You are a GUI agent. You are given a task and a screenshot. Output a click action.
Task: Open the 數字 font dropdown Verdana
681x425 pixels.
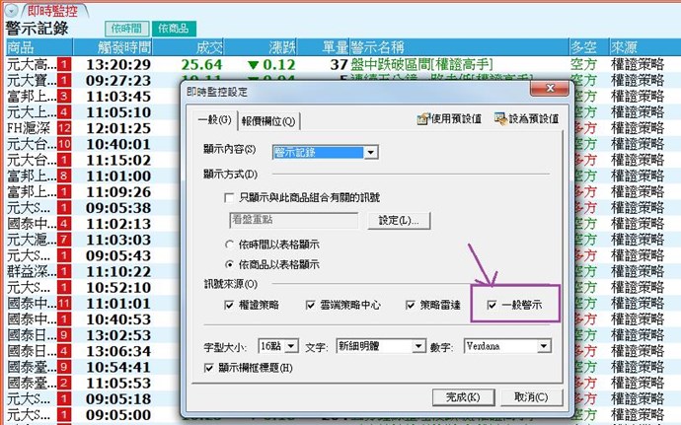pyautogui.click(x=544, y=346)
